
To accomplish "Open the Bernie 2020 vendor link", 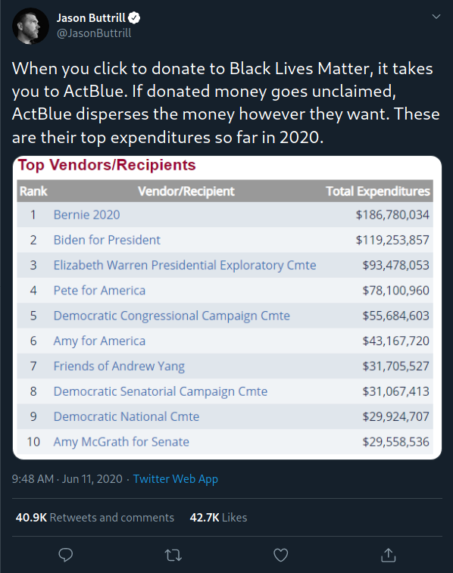I will (x=86, y=214).
